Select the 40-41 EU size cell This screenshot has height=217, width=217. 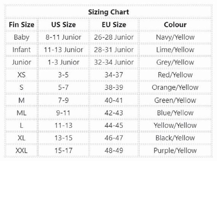pos(114,100)
